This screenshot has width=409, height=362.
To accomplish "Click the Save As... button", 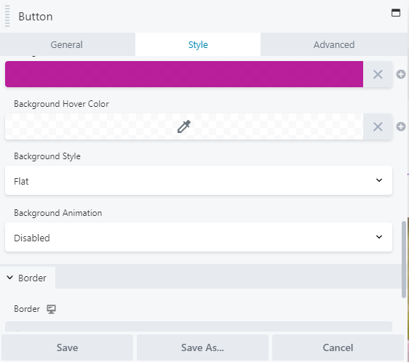I will (202, 347).
